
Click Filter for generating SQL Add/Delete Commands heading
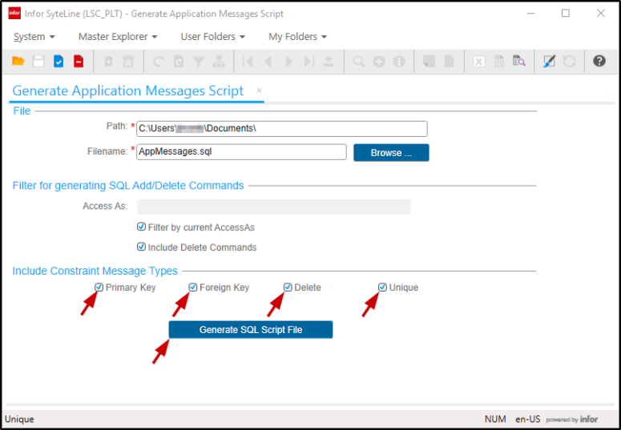128,186
